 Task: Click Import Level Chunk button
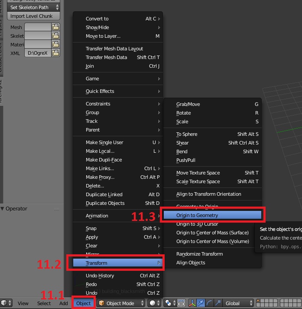pos(33,16)
